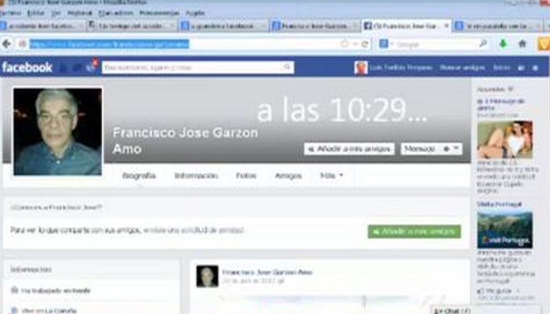Go to the browser home page icon
The width and height of the screenshot is (550, 314).
click(522, 44)
